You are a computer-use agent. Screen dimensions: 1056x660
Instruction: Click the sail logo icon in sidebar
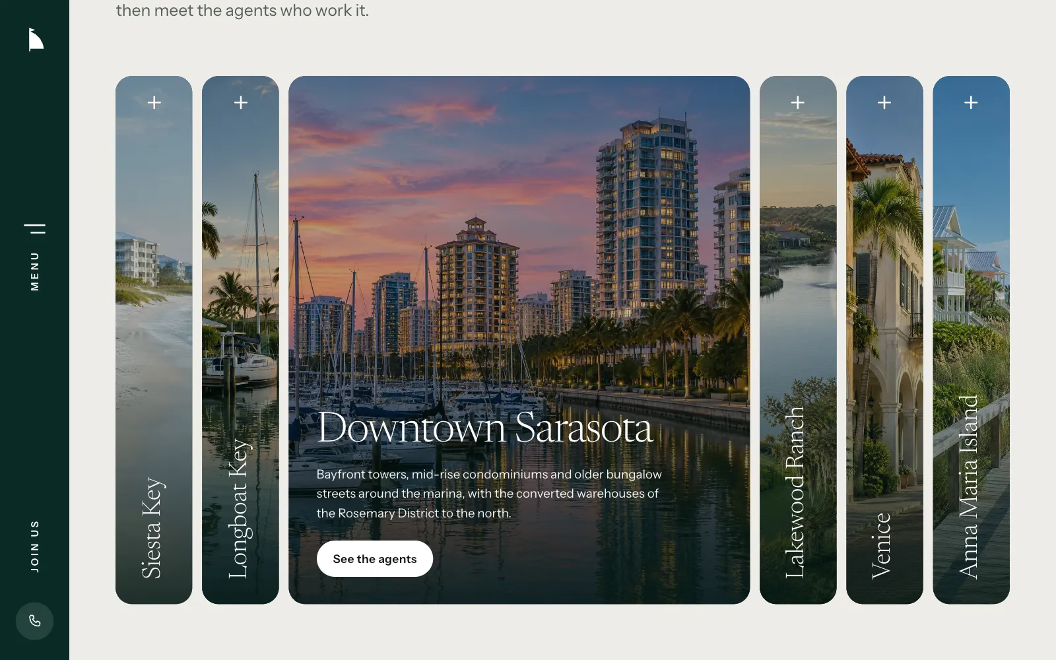(x=36, y=40)
